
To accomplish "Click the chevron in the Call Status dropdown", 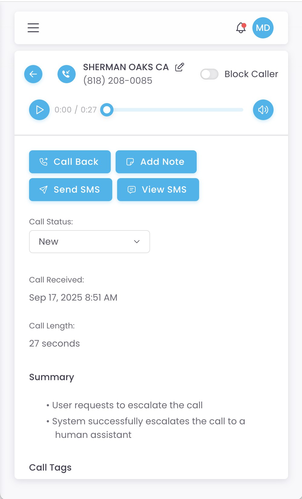I will [x=137, y=242].
